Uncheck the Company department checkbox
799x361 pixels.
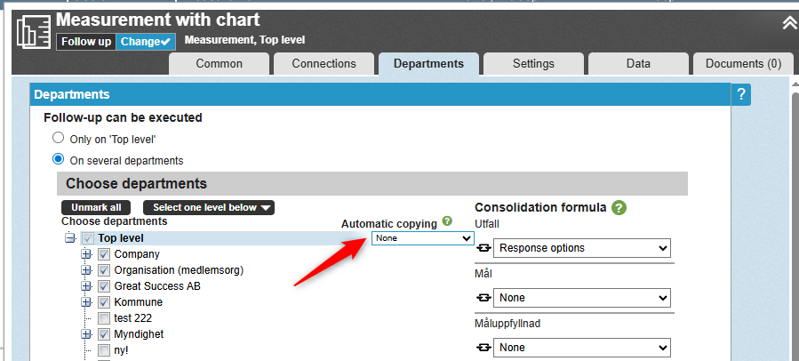[x=104, y=254]
